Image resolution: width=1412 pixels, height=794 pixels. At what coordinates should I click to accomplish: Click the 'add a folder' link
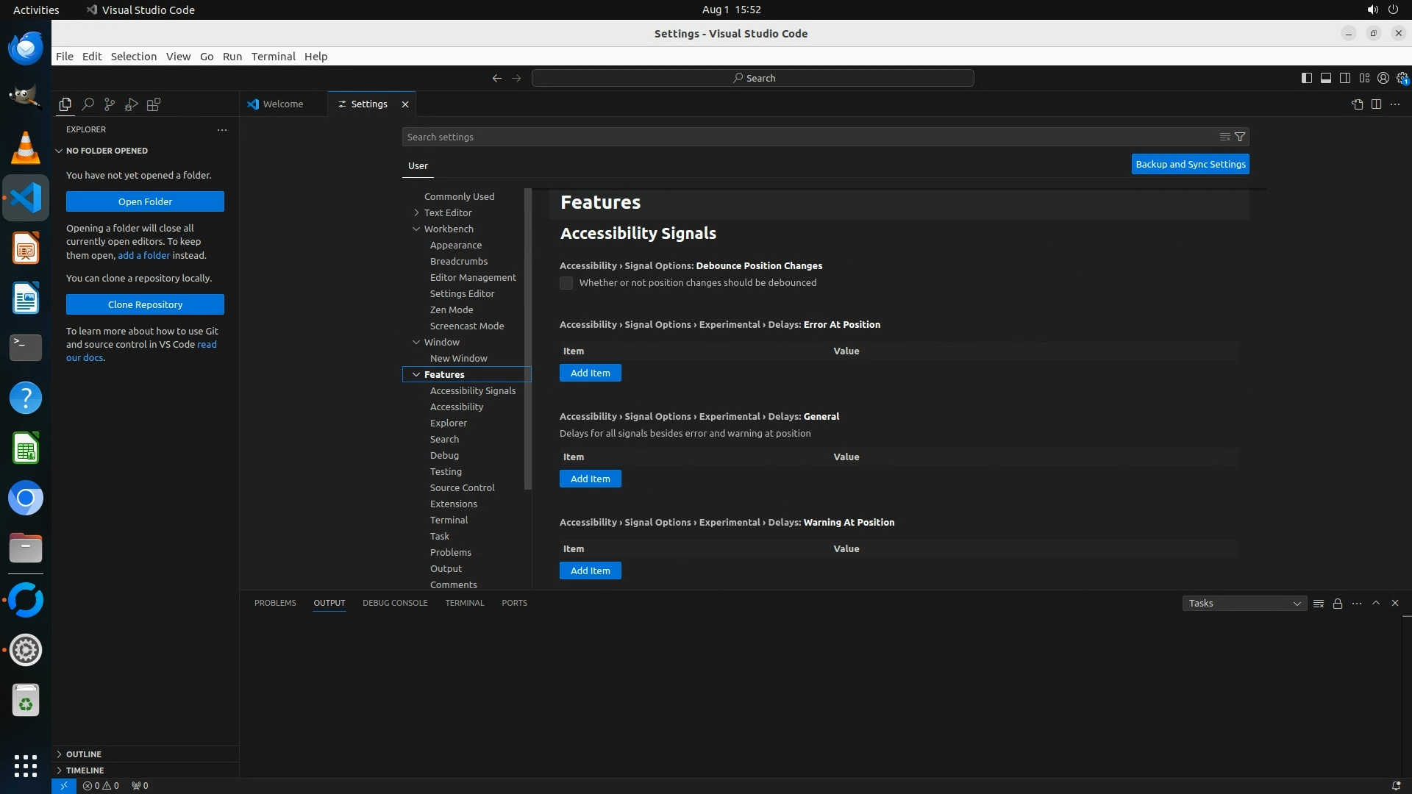[x=143, y=256]
